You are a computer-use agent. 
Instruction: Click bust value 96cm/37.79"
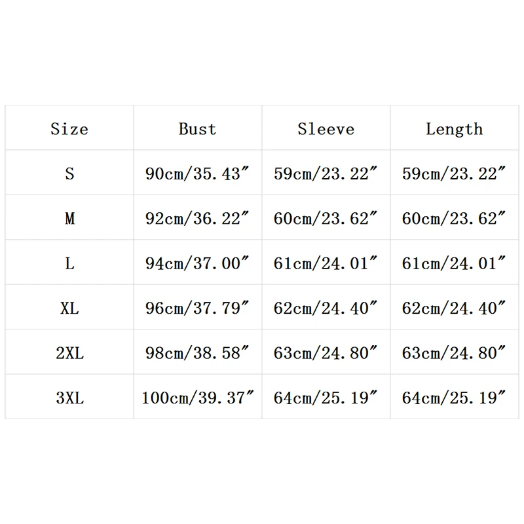pyautogui.click(x=197, y=307)
